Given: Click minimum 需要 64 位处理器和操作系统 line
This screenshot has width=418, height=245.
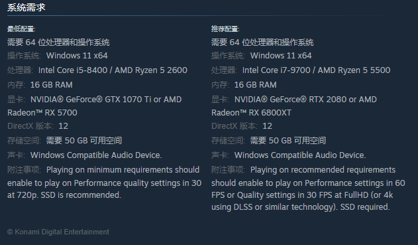Looking at the screenshot, I should click(58, 42).
